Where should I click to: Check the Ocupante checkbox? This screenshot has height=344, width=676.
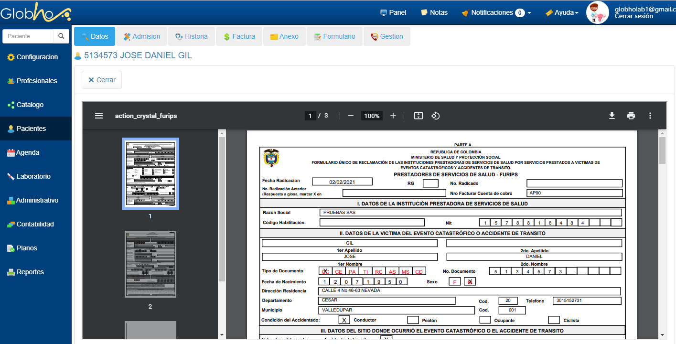click(x=485, y=320)
